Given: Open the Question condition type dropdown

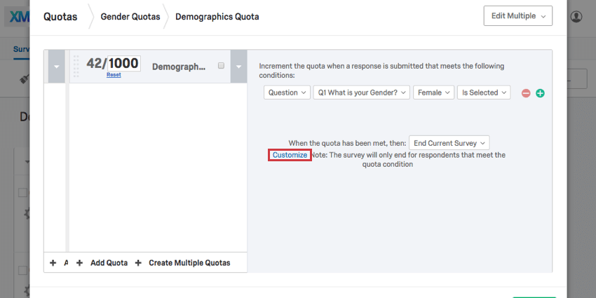Looking at the screenshot, I should pyautogui.click(x=287, y=93).
